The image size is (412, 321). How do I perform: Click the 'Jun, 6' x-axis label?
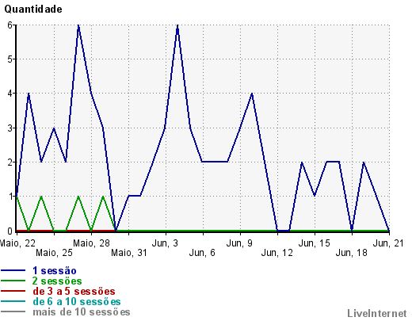click(x=202, y=253)
